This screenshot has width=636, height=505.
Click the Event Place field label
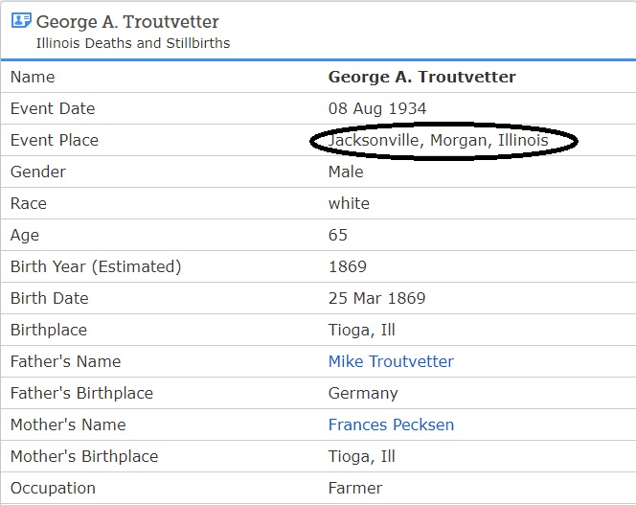[55, 140]
